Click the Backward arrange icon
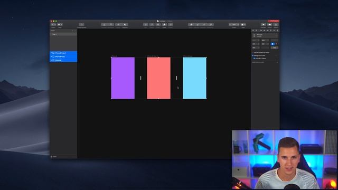Viewport: 338px width, 190px height. (111, 25)
